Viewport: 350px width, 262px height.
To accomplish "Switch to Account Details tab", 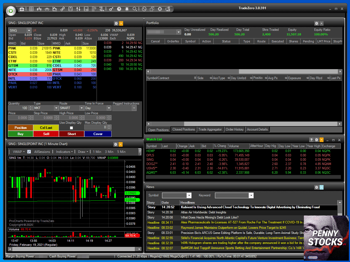I will click(257, 129).
